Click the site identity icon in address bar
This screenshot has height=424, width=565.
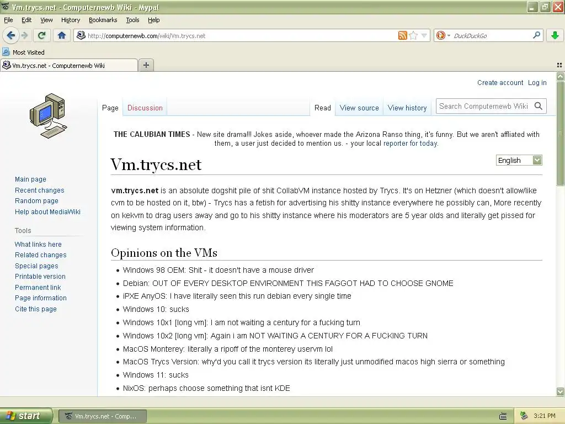pyautogui.click(x=81, y=35)
